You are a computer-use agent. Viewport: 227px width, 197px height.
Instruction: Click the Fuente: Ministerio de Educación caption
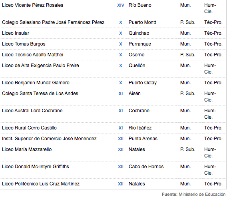click(193, 194)
